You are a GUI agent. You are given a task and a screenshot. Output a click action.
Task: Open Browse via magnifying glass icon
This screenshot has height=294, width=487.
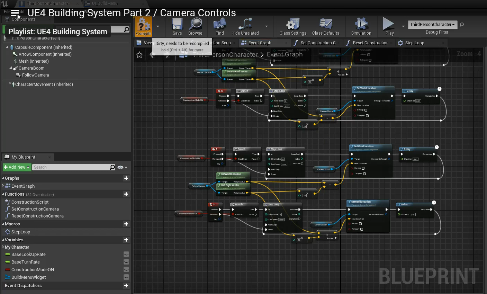click(195, 25)
